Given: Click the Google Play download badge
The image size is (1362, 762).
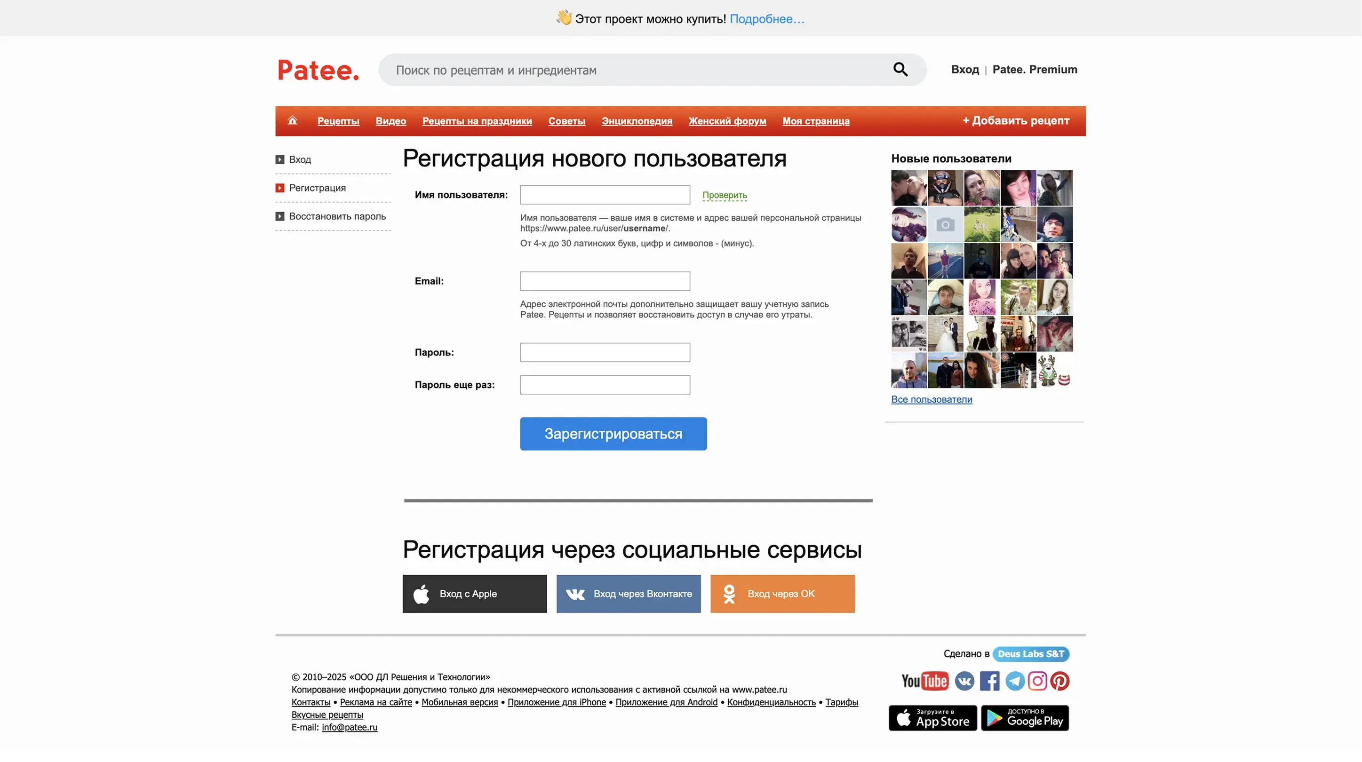Looking at the screenshot, I should 1025,718.
